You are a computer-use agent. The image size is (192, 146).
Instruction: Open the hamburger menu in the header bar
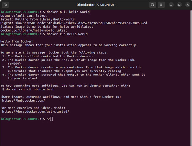161,5
